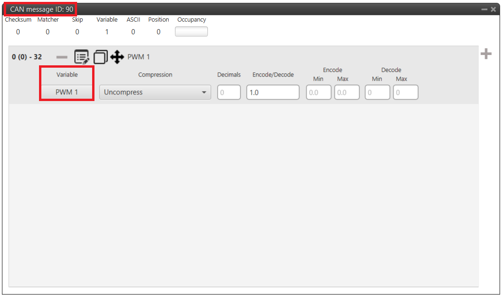Focus the Decode Max field
This screenshot has width=502, height=297.
[406, 92]
